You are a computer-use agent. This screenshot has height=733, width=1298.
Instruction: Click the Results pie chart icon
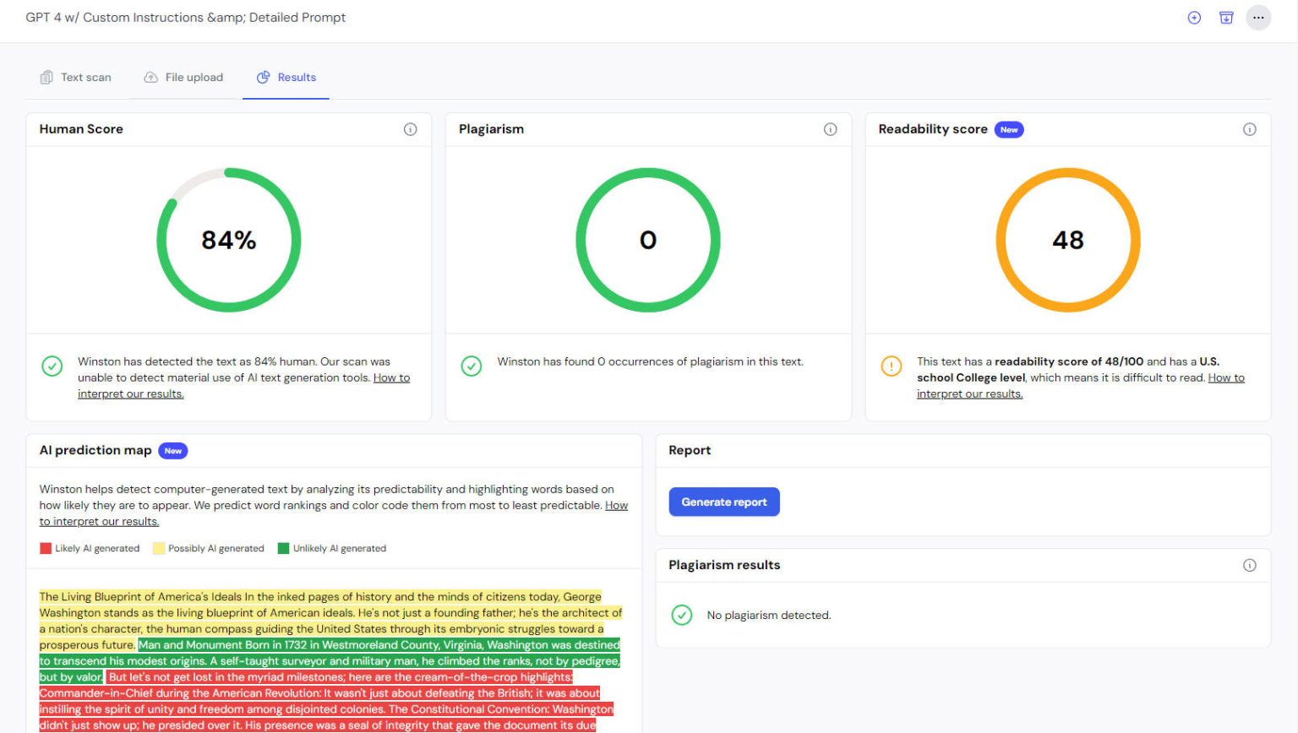pyautogui.click(x=262, y=77)
